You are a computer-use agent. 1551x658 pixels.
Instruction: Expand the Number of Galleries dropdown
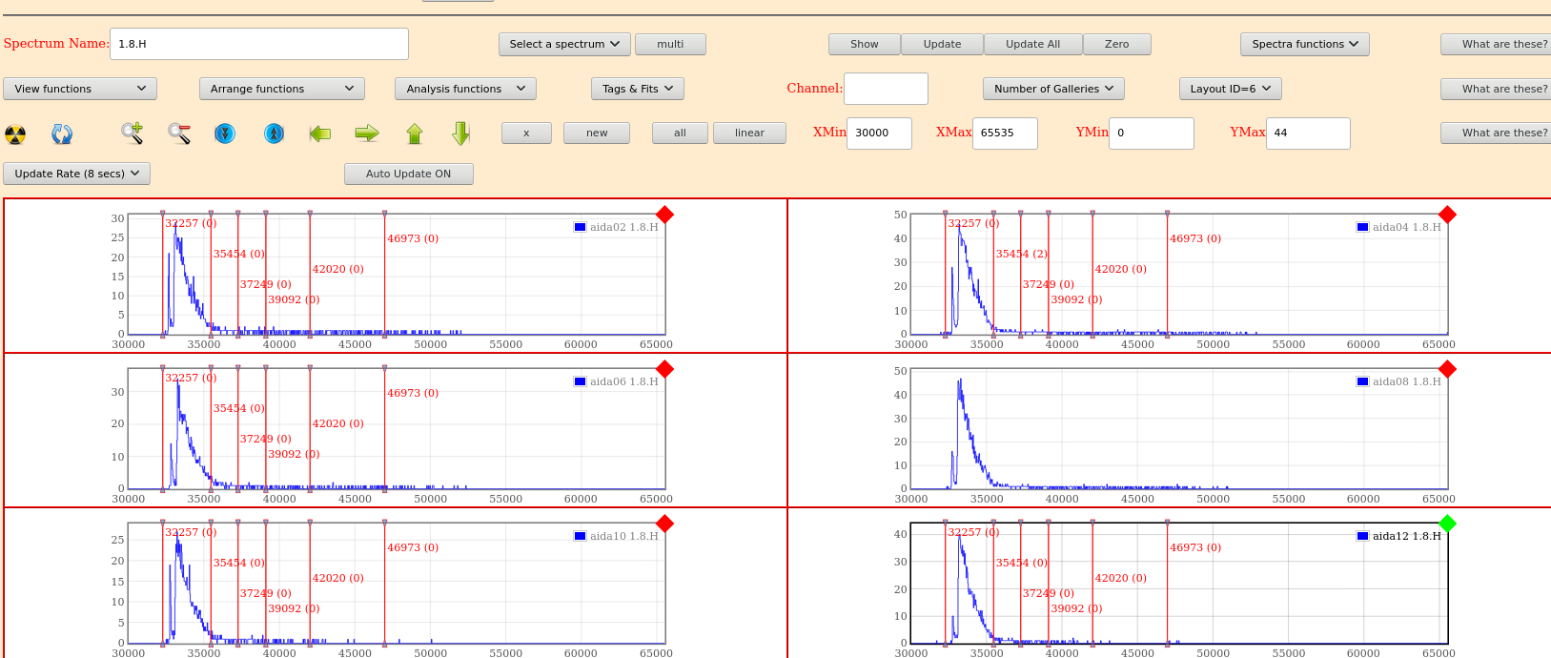1053,89
